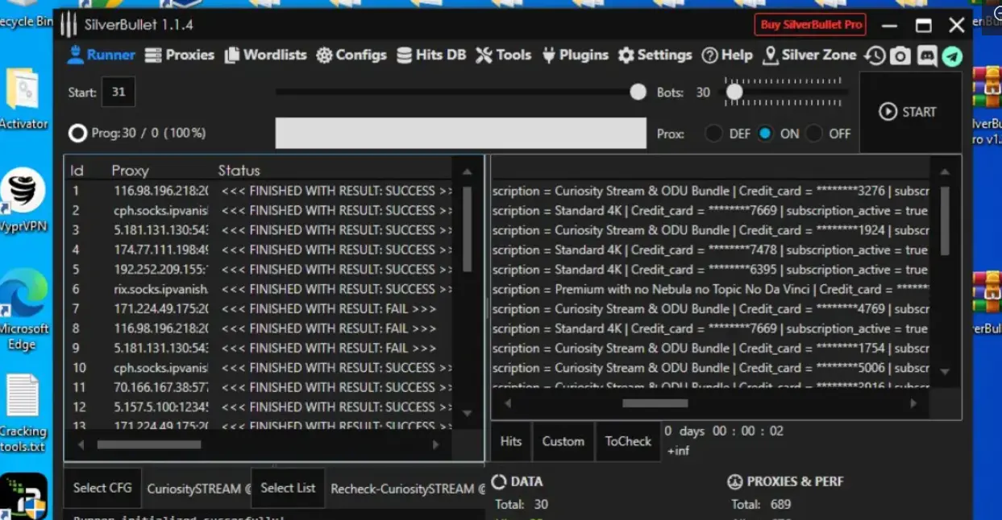Switch to the ToCheck tab
The image size is (1002, 520).
pos(628,441)
